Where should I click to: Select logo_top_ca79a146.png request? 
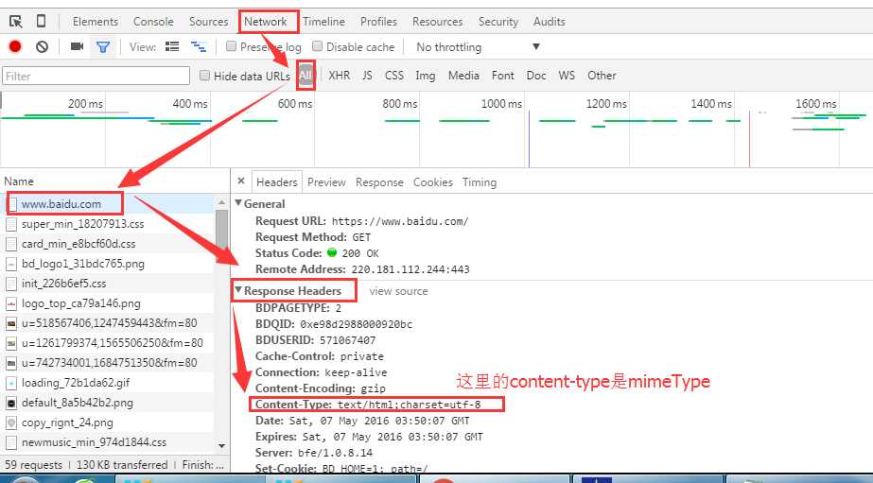(x=107, y=303)
